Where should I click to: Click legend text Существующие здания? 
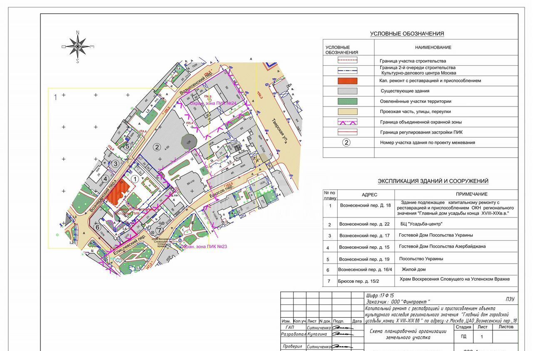click(x=405, y=91)
